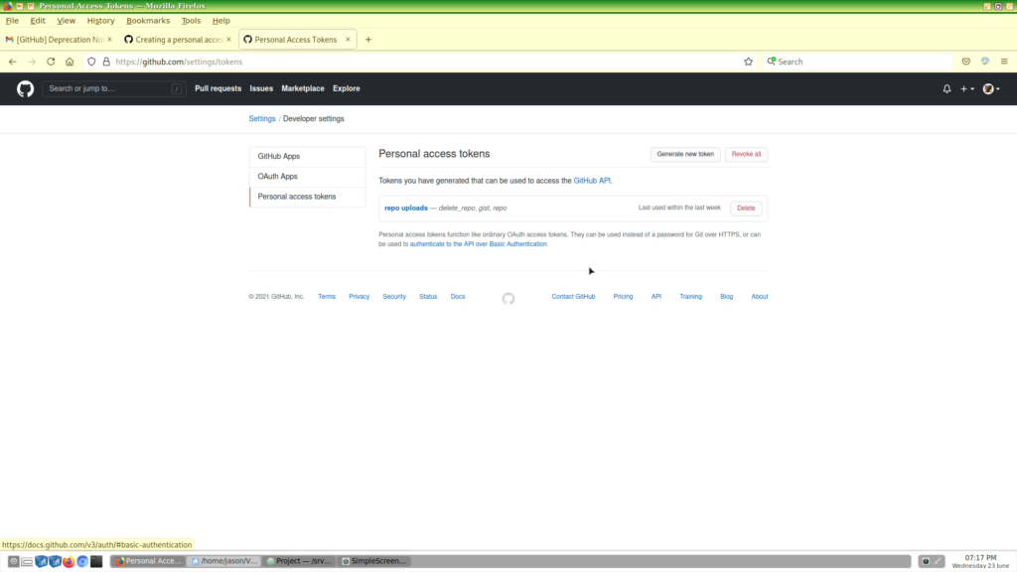The image size is (1017, 572).
Task: Open the terminal launcher in the taskbar
Action: tap(96, 561)
